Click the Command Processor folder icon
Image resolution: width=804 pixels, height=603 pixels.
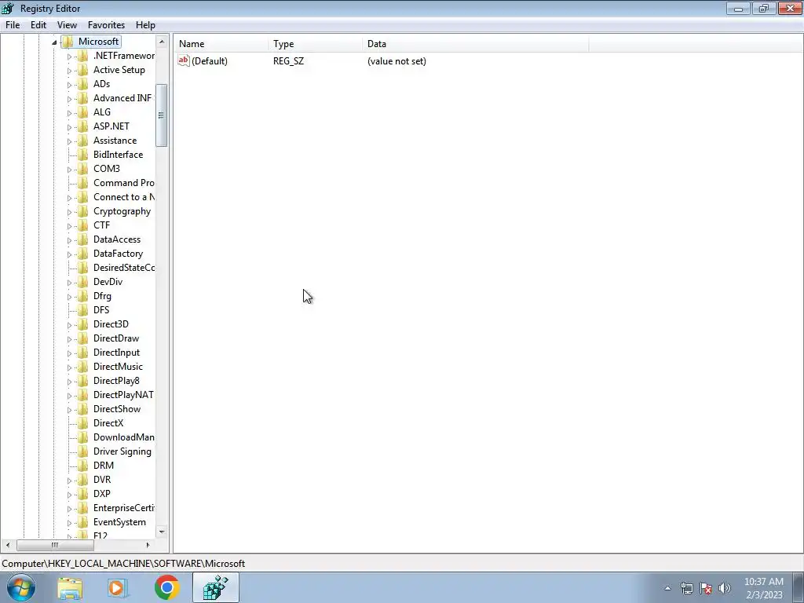click(x=82, y=183)
